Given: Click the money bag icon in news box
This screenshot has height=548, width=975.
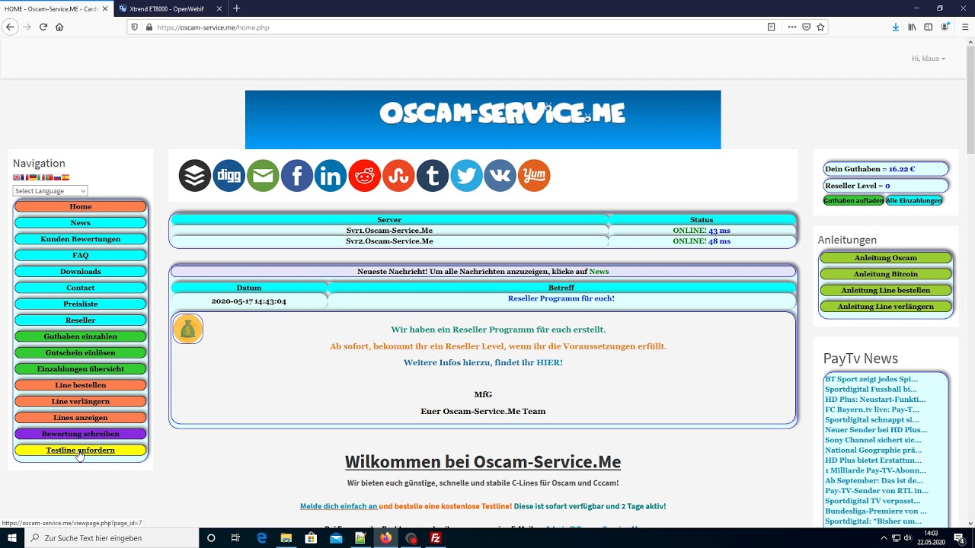Looking at the screenshot, I should [187, 329].
